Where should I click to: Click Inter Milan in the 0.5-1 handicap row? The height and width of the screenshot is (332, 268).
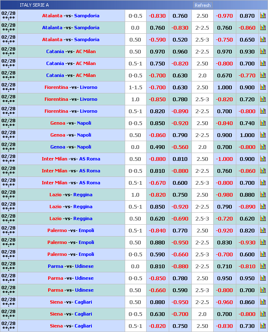[54, 183]
